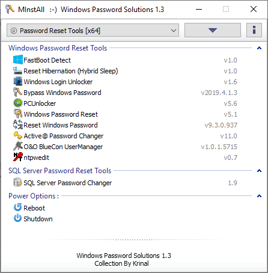Click the Active@ Password Changer key icon
Screen dimensions: 268x273
18,136
